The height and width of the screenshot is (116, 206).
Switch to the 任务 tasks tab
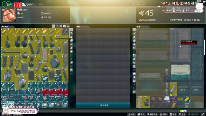coord(30,5)
